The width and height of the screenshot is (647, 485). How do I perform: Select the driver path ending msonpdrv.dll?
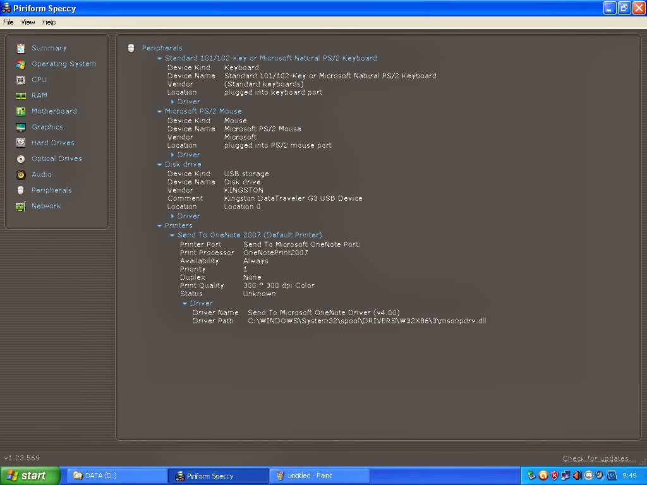pos(367,321)
